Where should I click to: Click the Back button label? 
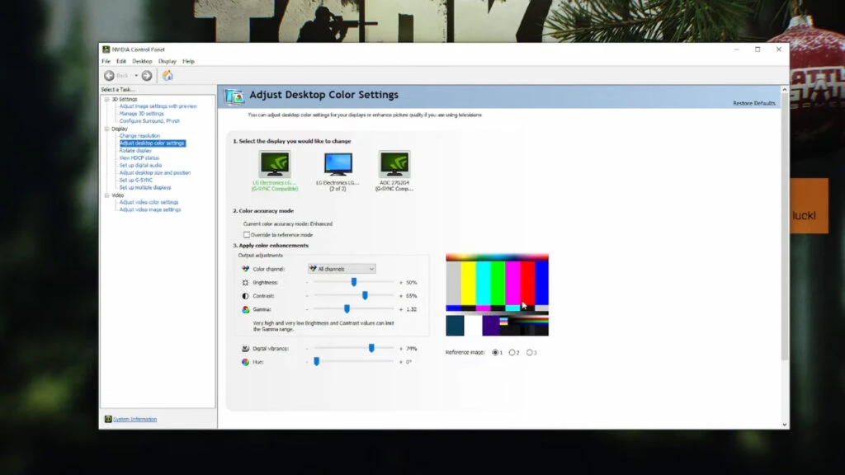pos(122,76)
